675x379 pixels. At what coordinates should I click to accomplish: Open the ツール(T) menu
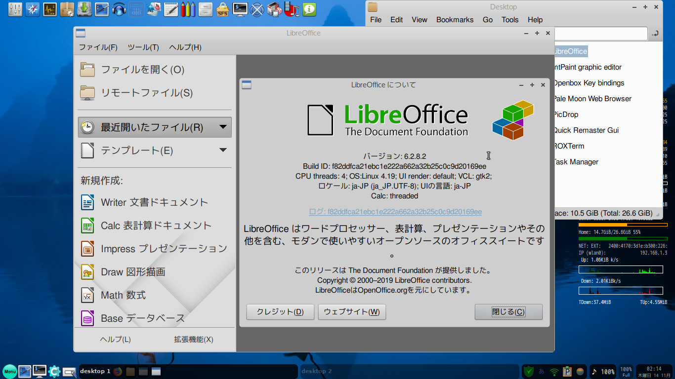143,47
